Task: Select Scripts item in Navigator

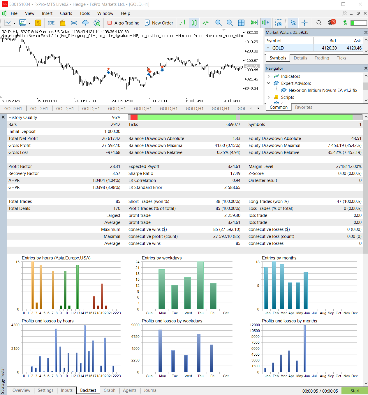Action: tap(288, 97)
